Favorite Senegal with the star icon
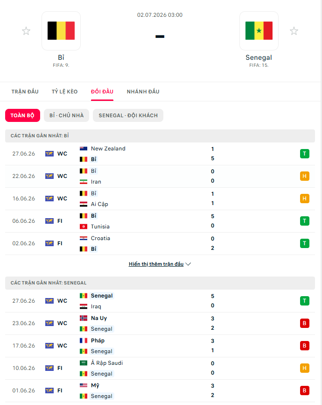Screen dimensions: 322x405 point(294,31)
